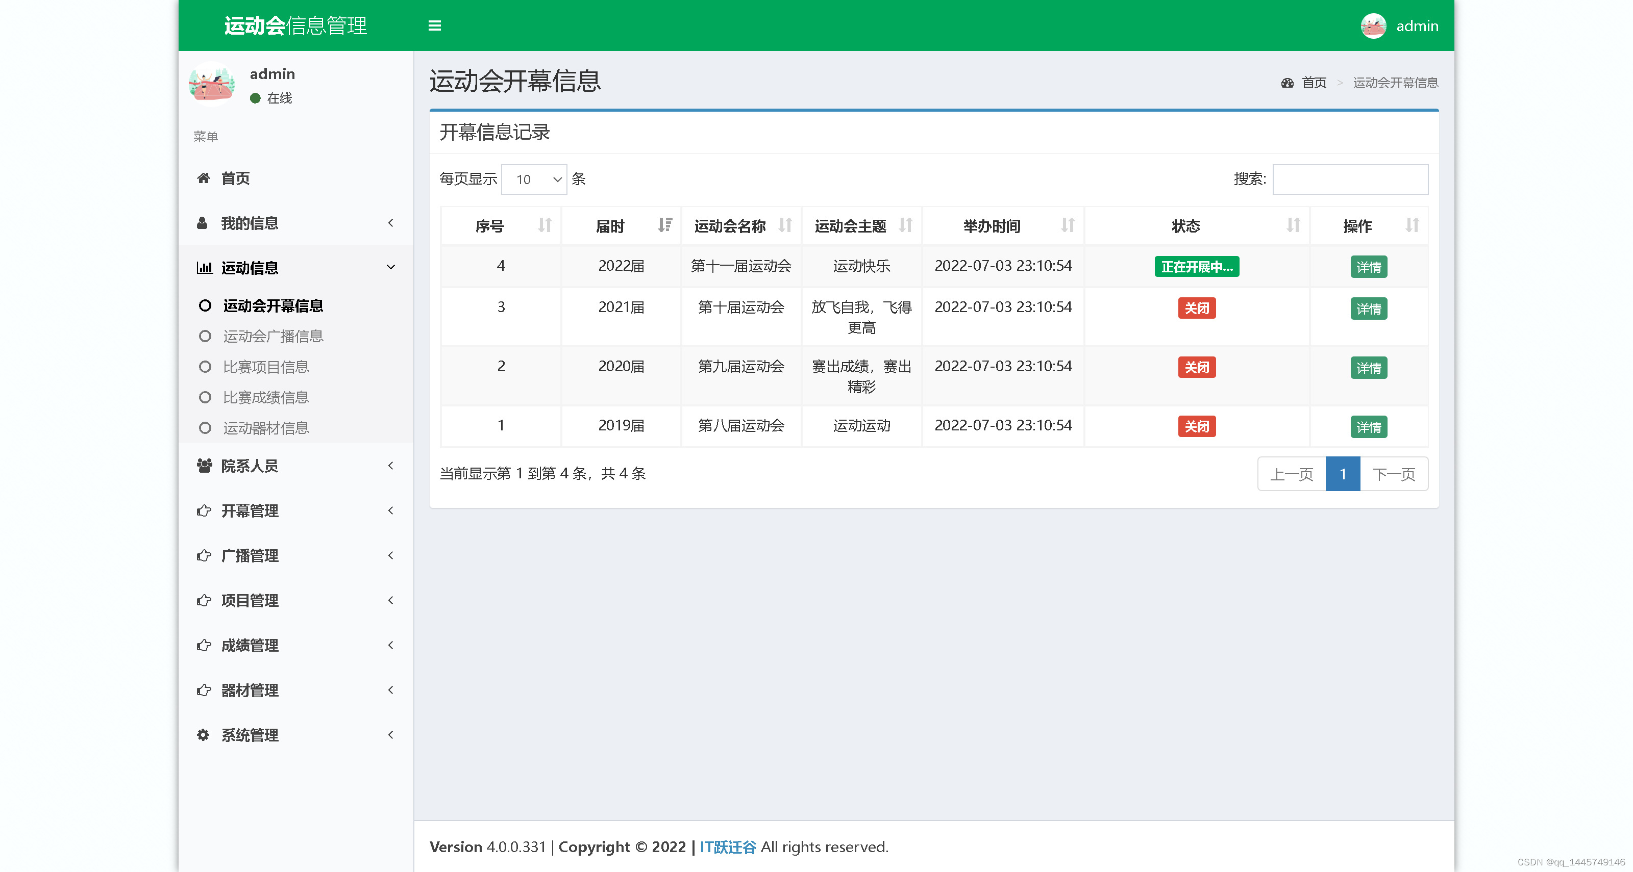This screenshot has height=872, width=1633.
Task: Click the 放飞自我，飞得更高 theme cell
Action: click(x=861, y=317)
